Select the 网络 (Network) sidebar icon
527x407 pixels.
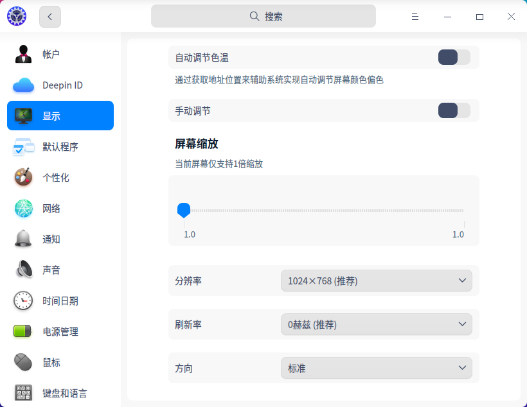pos(22,208)
